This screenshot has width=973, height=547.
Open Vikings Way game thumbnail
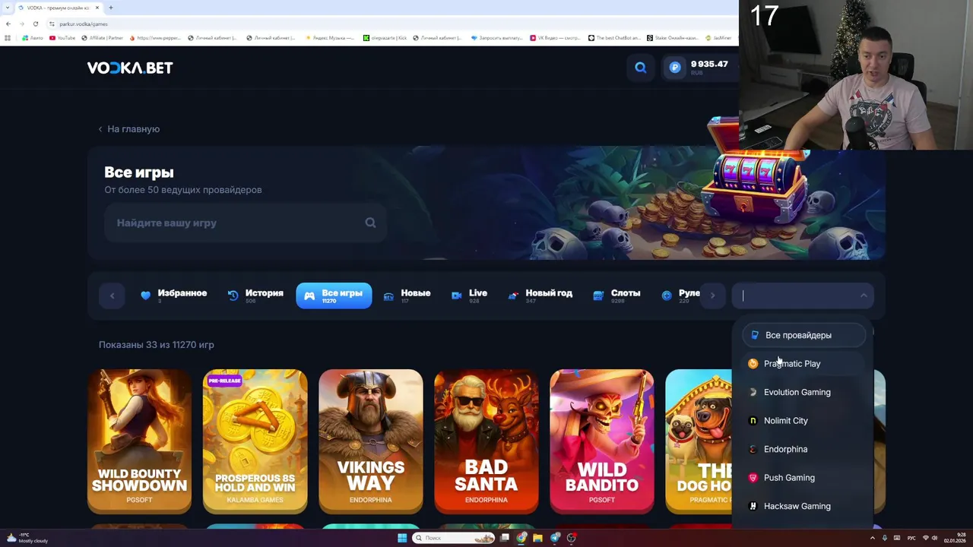coord(370,441)
